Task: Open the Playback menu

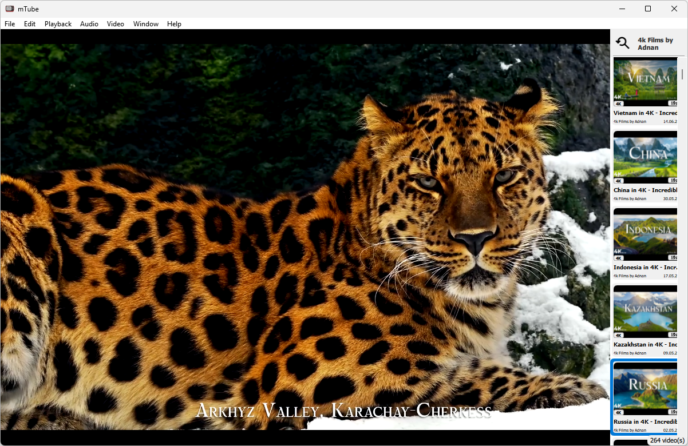Action: coord(58,24)
